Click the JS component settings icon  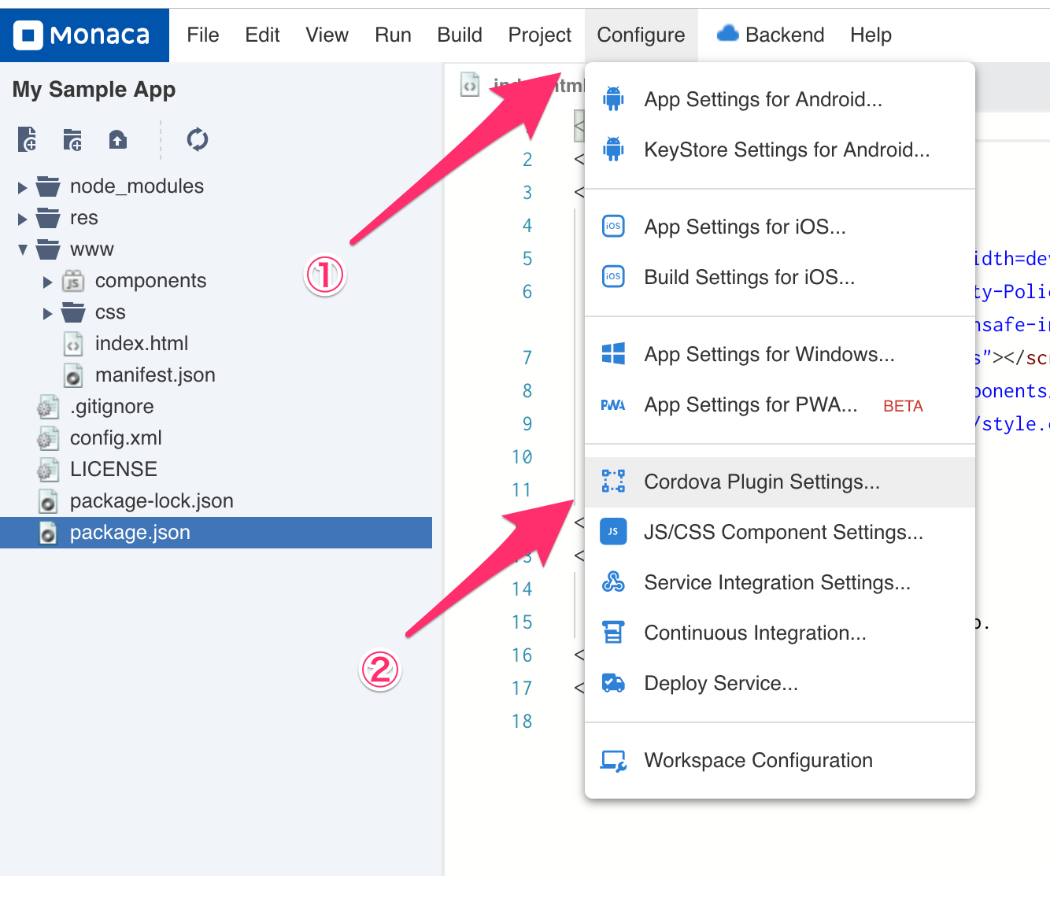[613, 532]
